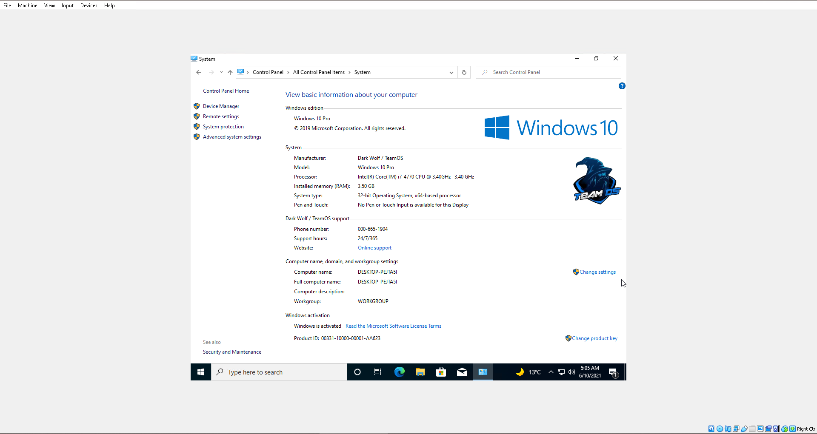Open Device Manager from the sidebar
Screen dimensions: 817x434
[x=221, y=106]
